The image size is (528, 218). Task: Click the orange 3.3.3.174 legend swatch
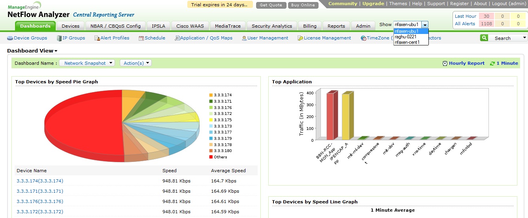click(x=211, y=95)
